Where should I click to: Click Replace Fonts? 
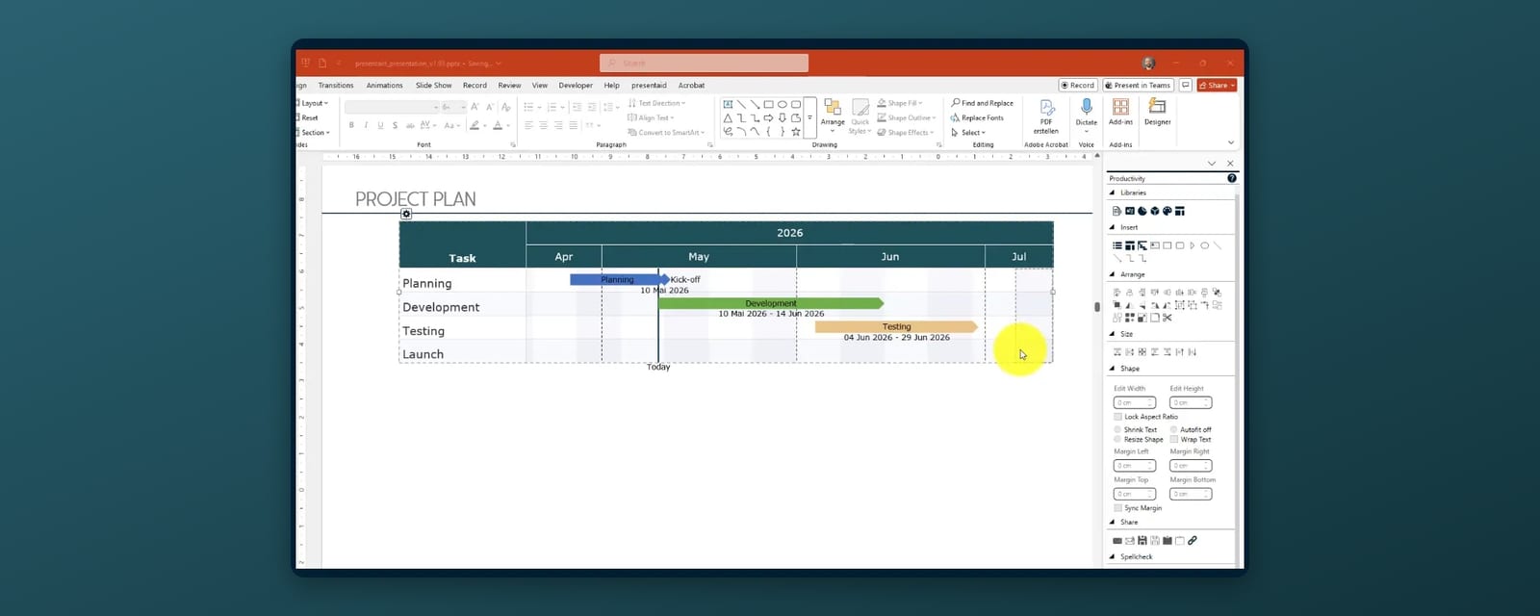(977, 117)
